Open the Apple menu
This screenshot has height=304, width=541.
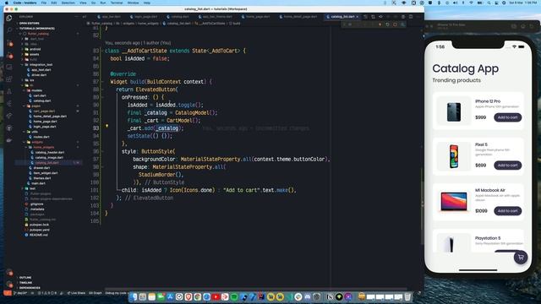[7, 3]
